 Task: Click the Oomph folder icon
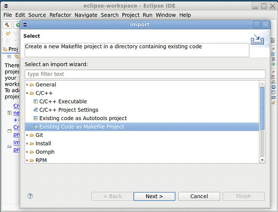32,152
